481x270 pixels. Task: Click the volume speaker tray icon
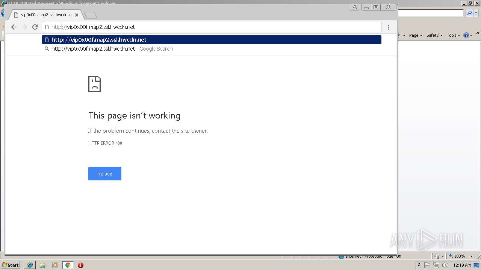pyautogui.click(x=445, y=265)
